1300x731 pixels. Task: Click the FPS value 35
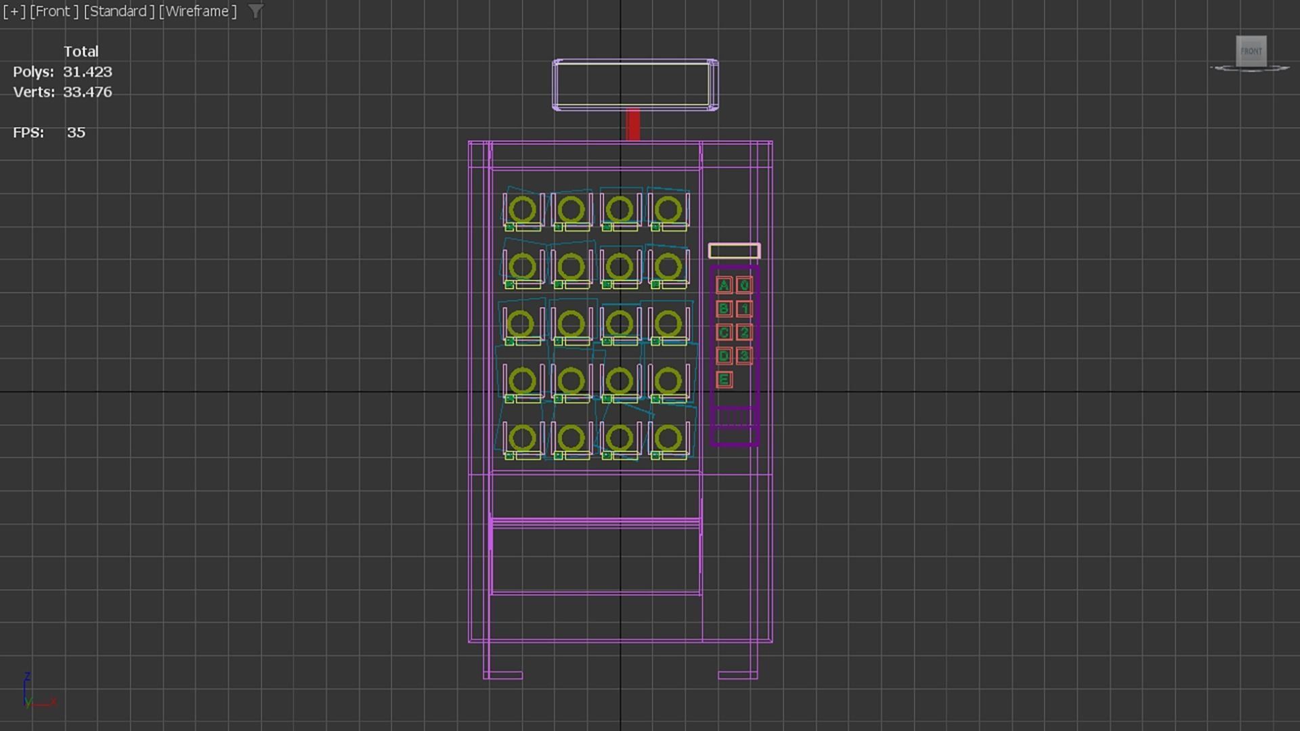pos(76,133)
